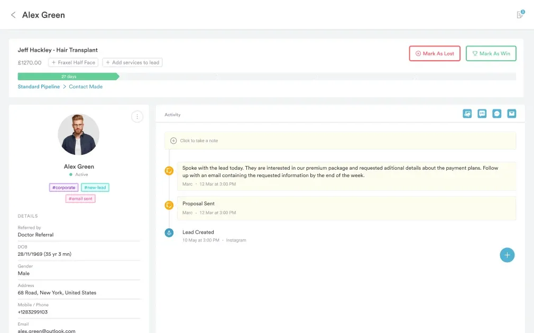Open the notes icon with notification badge

click(x=520, y=15)
